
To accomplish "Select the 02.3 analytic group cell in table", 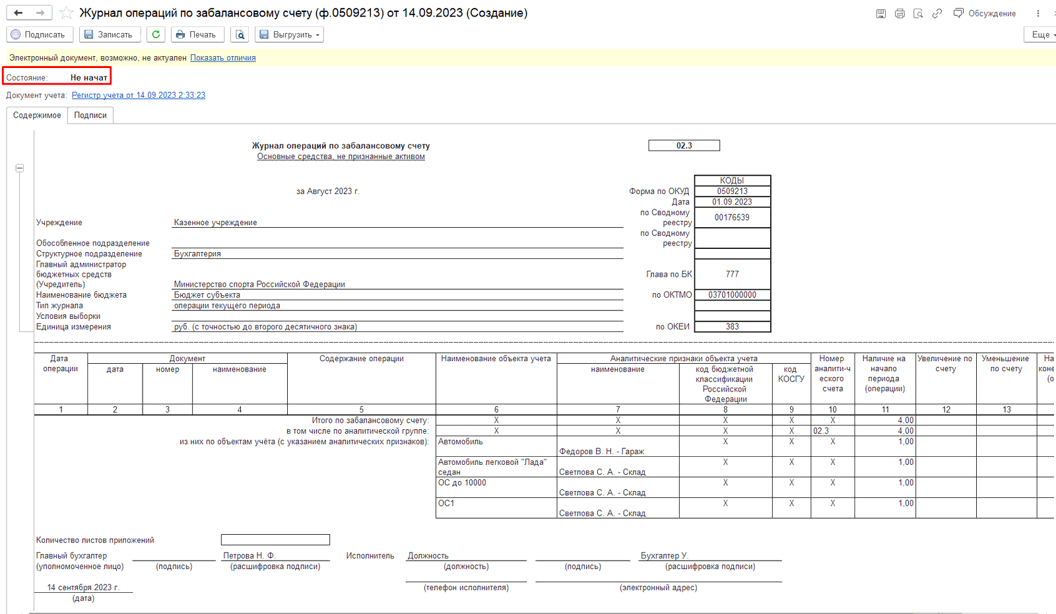I will (x=832, y=430).
